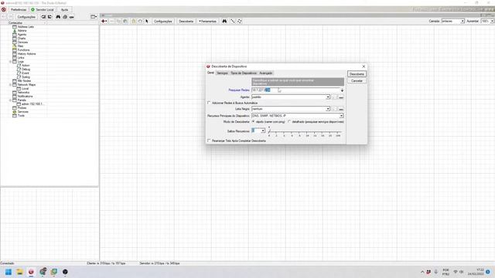
Task: Click the Descoberta button in the dialog
Action: (x=357, y=74)
